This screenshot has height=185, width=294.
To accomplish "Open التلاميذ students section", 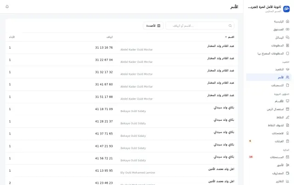I will pyautogui.click(x=269, y=69).
